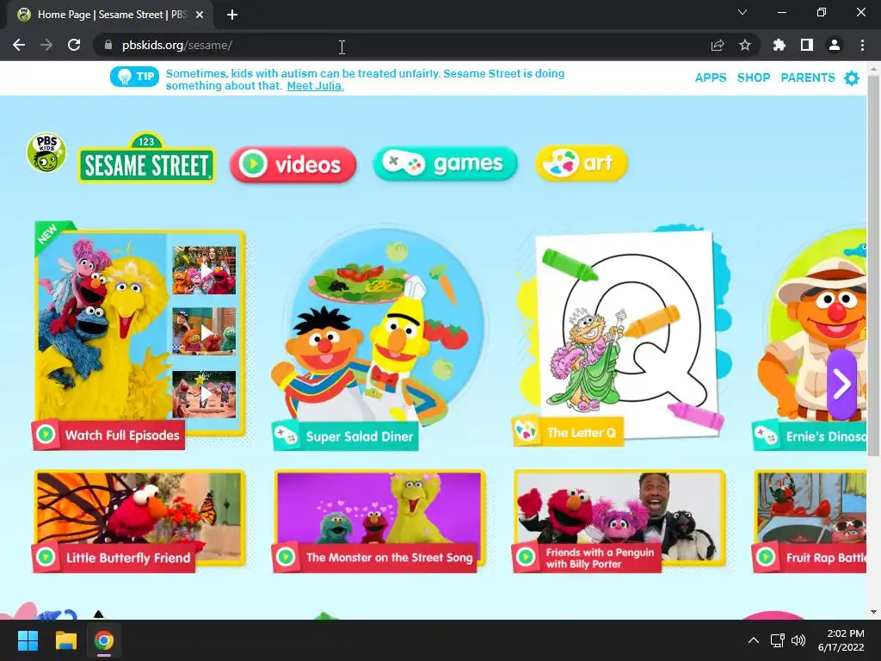Share this page icon in address bar
Image resolution: width=881 pixels, height=661 pixels.
coord(718,45)
